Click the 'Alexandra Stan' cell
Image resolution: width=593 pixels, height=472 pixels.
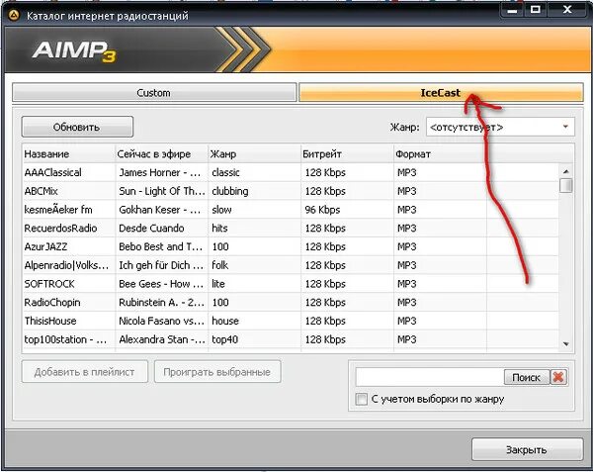click(x=161, y=339)
